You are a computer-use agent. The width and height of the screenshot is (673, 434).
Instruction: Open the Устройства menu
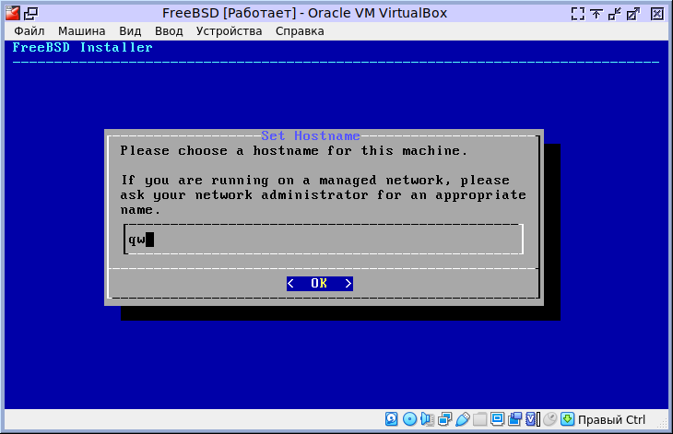229,31
